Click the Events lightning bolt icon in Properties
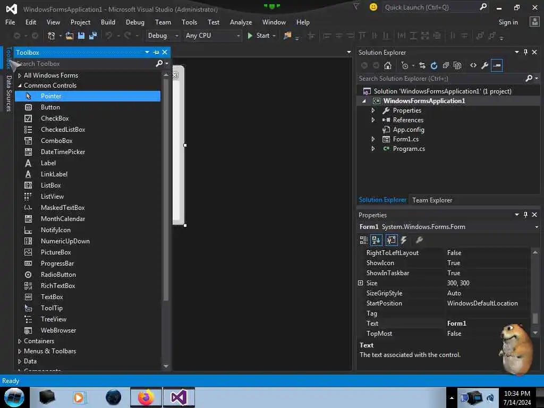Screen dimensions: 544x408 pyautogui.click(x=404, y=240)
